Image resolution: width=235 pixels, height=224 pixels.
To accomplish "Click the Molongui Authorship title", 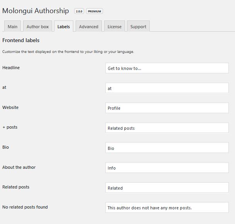I will coord(36,11).
